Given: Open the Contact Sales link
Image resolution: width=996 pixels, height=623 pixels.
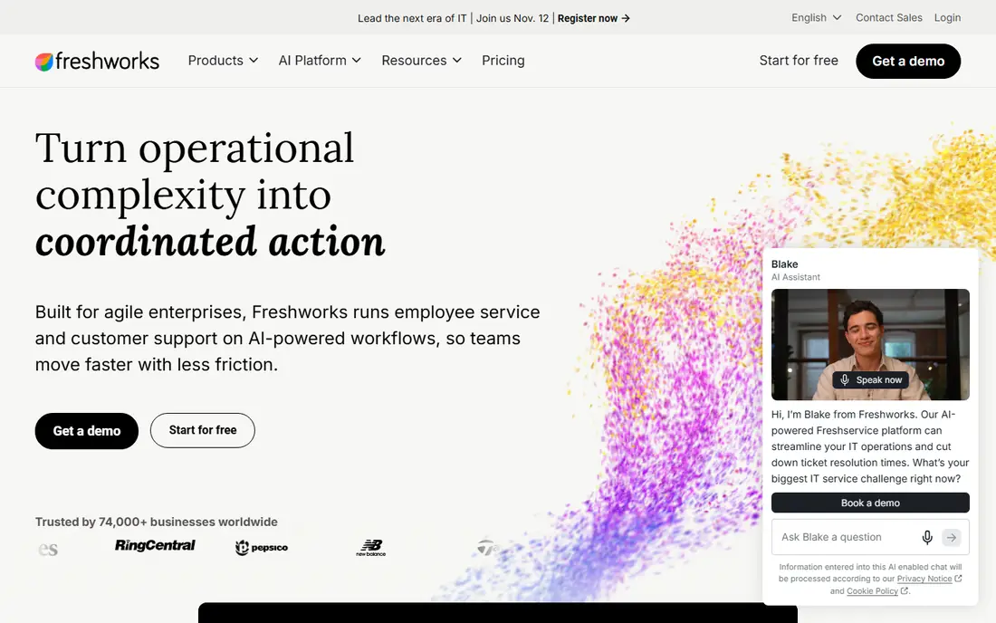Looking at the screenshot, I should 888,18.
